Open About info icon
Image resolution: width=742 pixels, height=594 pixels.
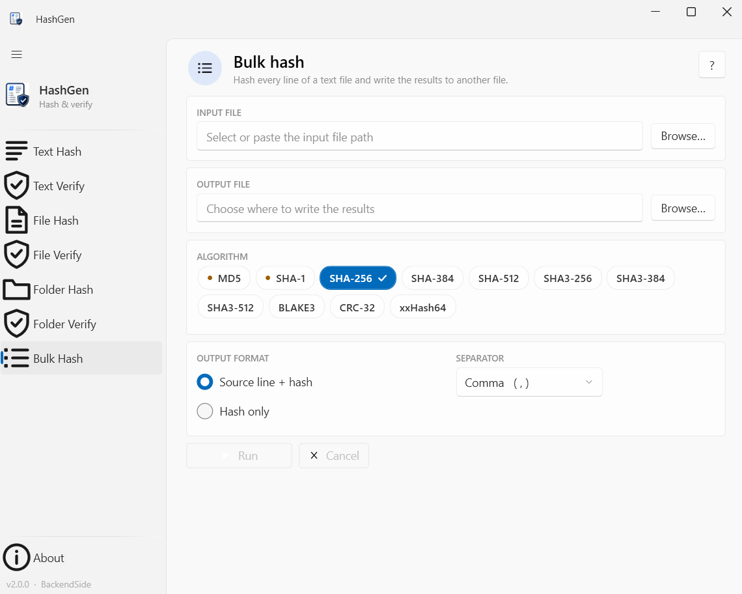[x=16, y=558]
